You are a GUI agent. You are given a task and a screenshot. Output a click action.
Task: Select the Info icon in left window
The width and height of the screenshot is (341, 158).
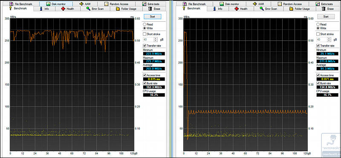tap(41, 9)
